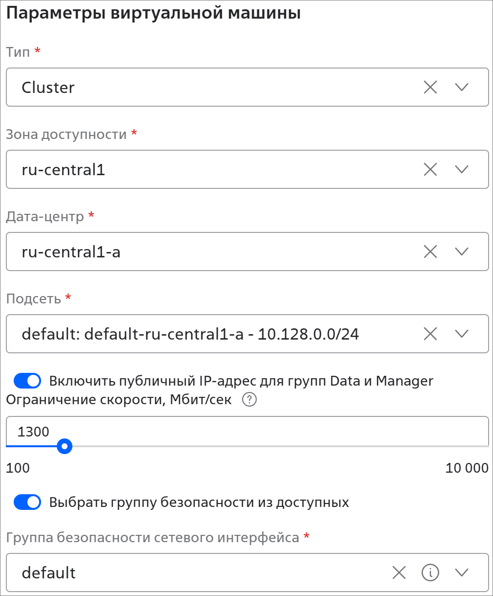Show info about the default security group
This screenshot has width=493, height=596.
click(x=430, y=573)
